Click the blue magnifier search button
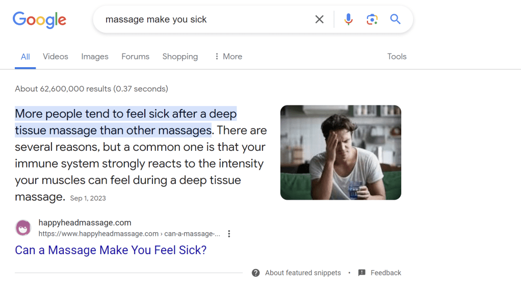Image resolution: width=521 pixels, height=298 pixels. tap(395, 19)
